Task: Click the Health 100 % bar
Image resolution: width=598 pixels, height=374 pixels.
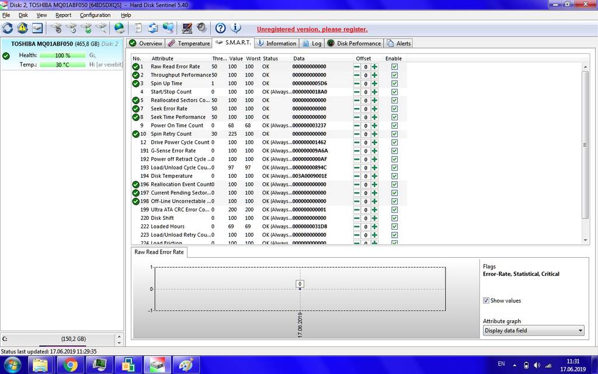Action: pos(62,56)
